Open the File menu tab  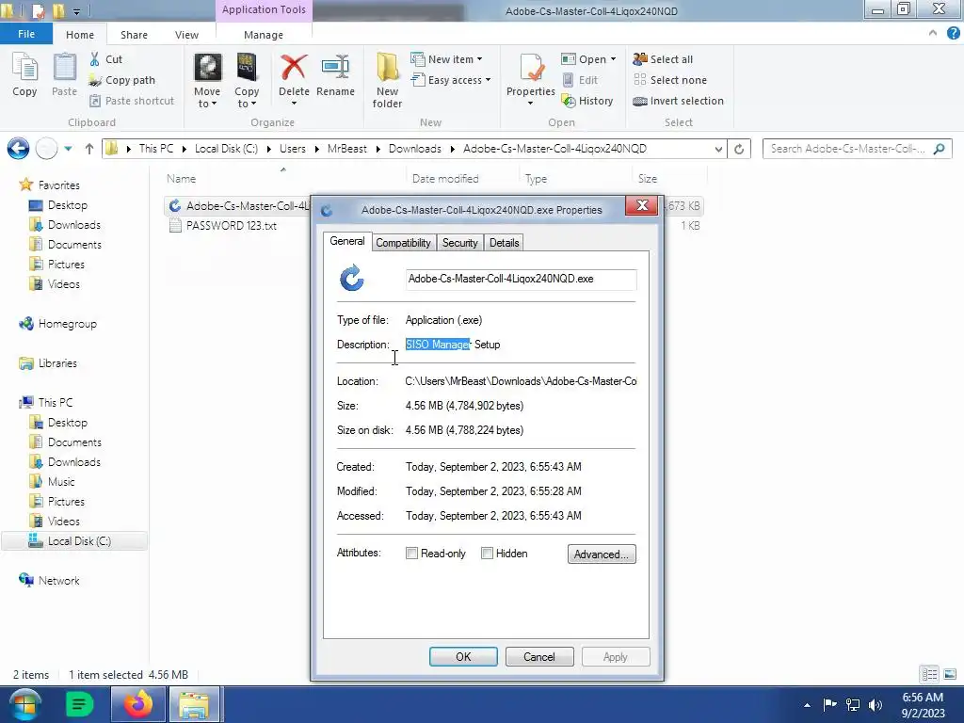(x=26, y=34)
